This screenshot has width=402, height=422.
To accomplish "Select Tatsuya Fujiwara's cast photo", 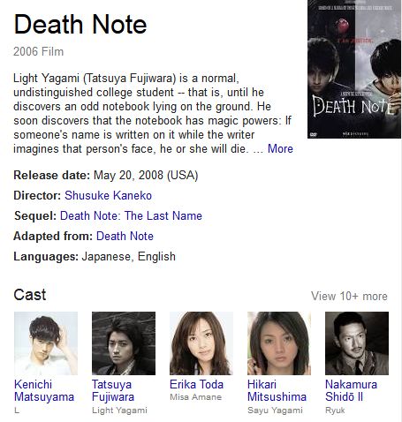I will [124, 343].
